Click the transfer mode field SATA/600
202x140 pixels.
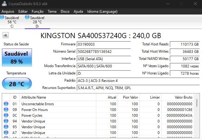coord(104,66)
